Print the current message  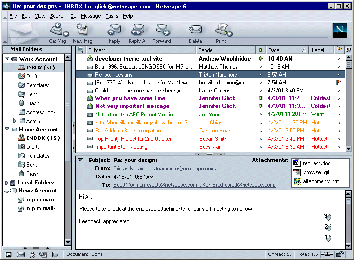pyautogui.click(x=221, y=31)
